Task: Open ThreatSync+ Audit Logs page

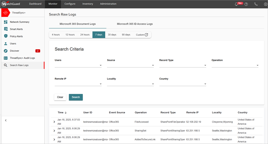Action: tap(22, 58)
